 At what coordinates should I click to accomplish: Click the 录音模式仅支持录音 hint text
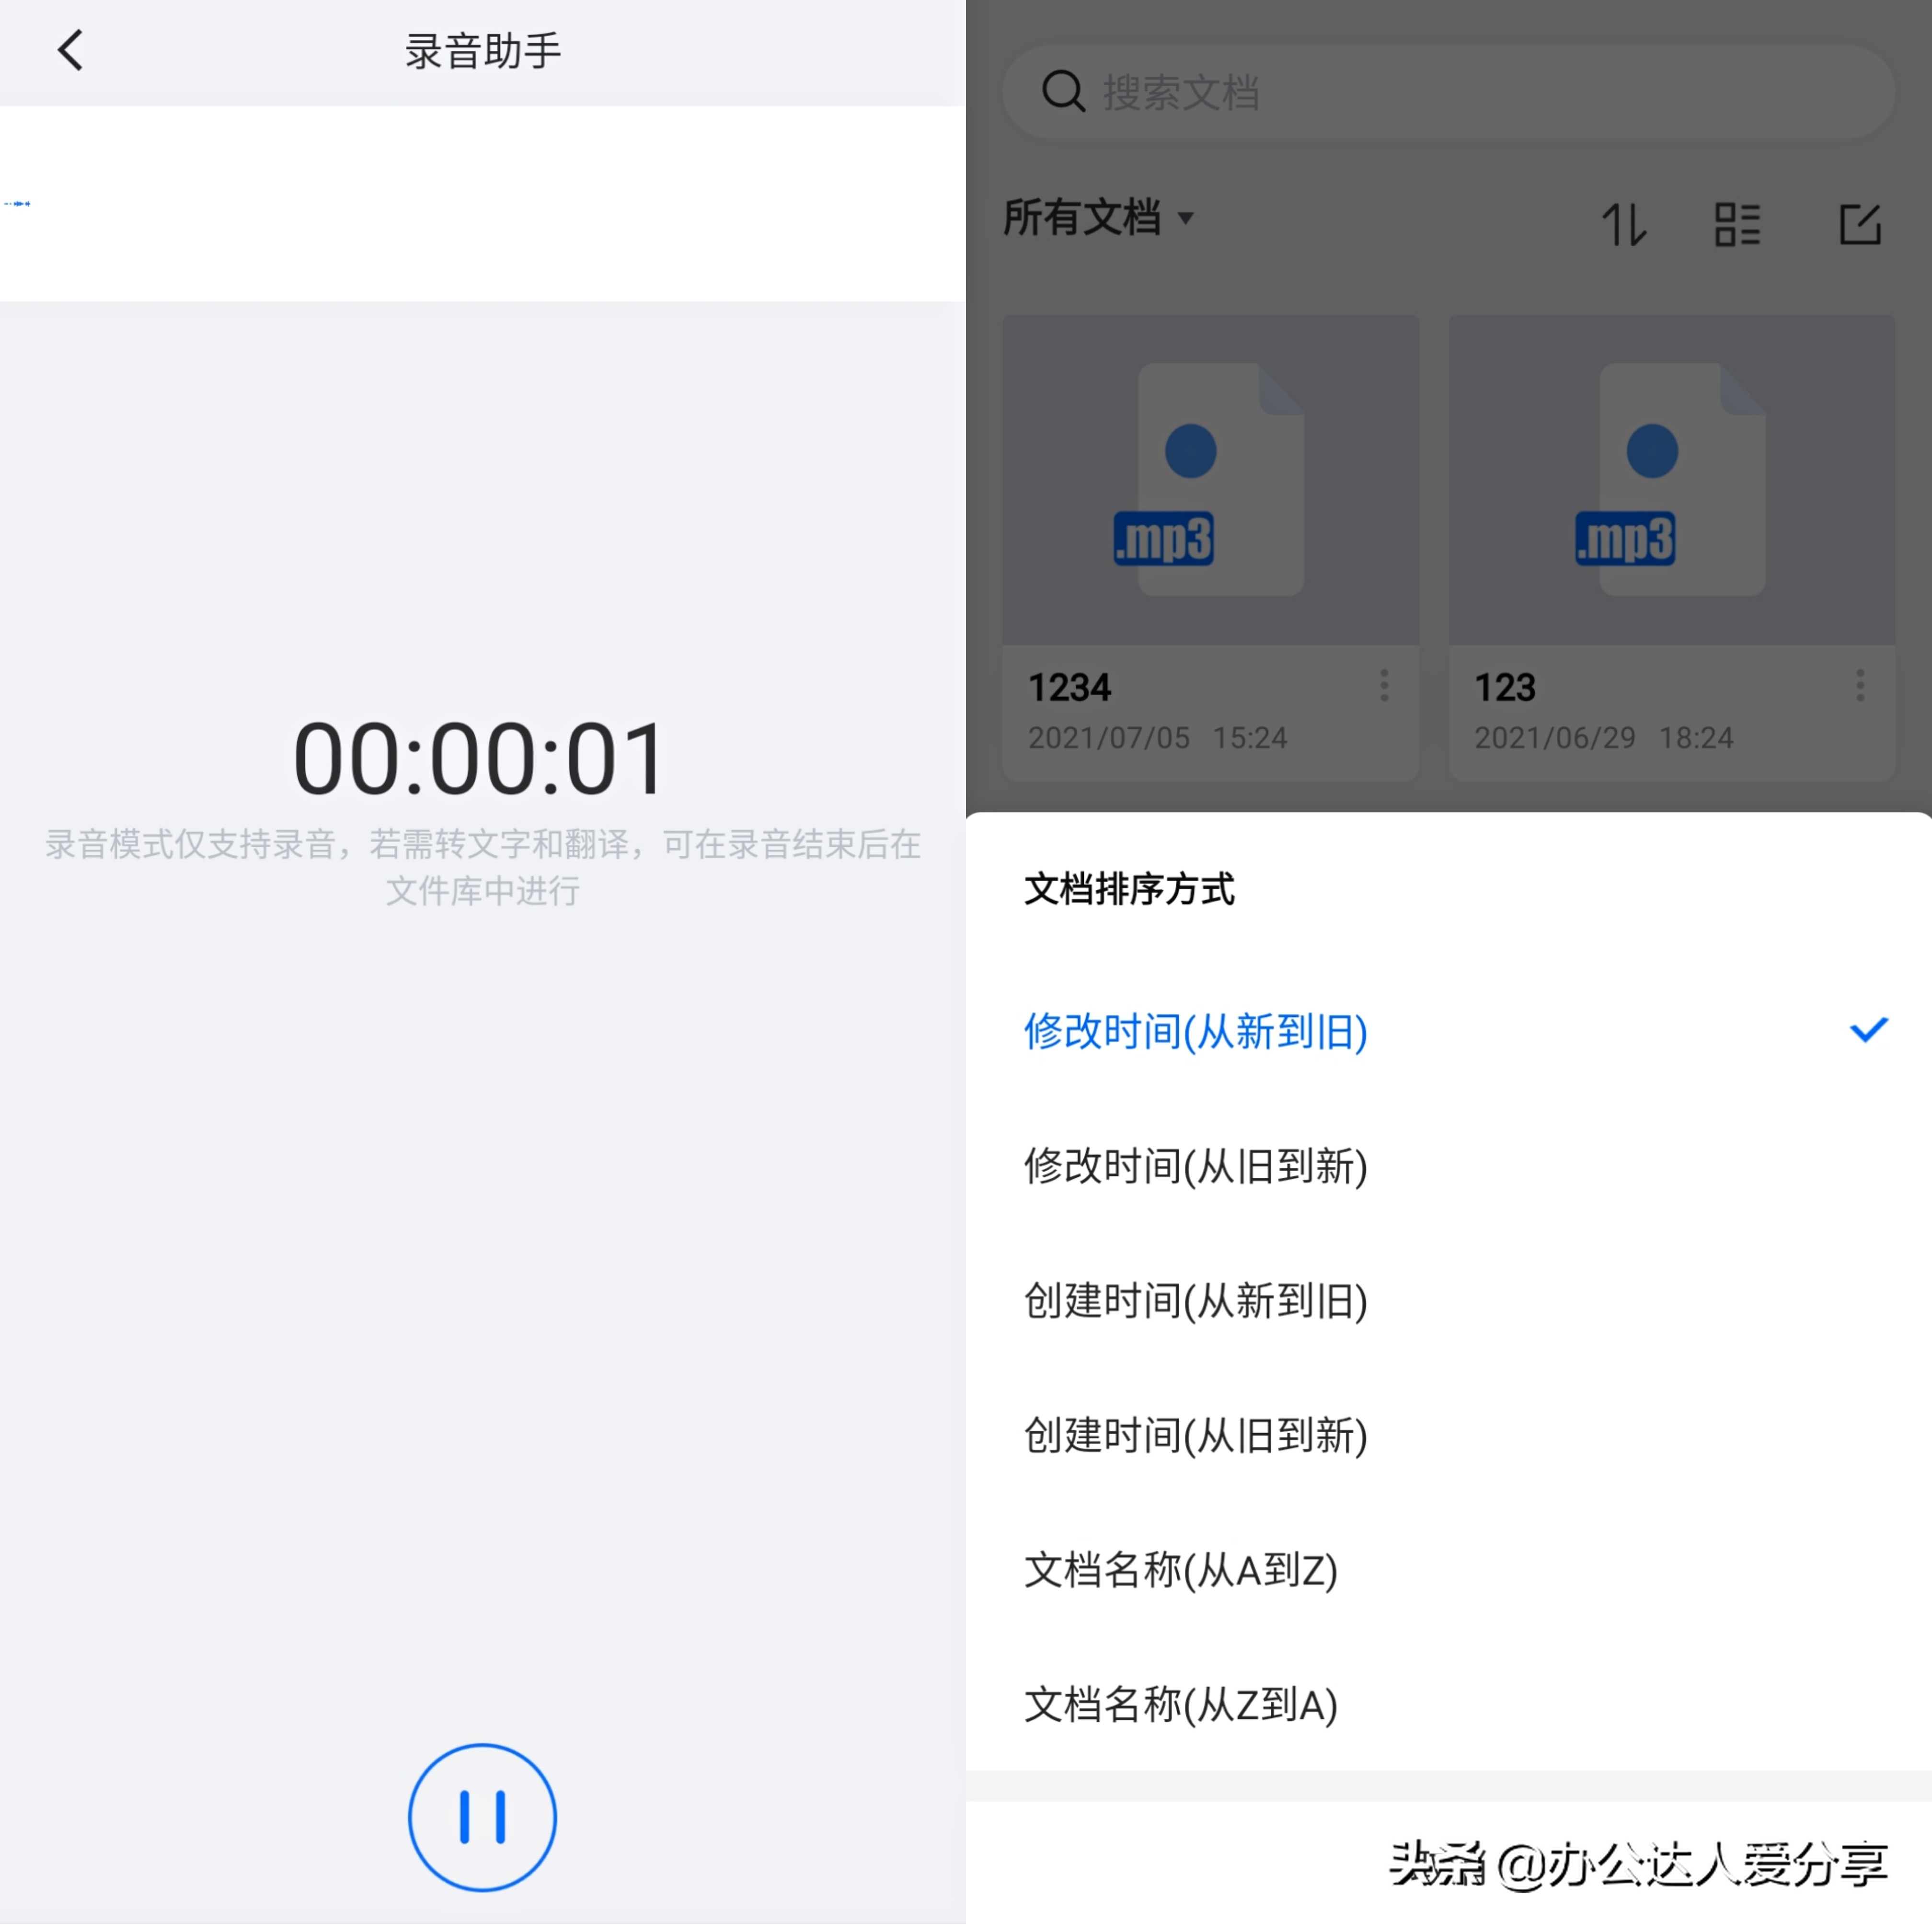[x=483, y=867]
